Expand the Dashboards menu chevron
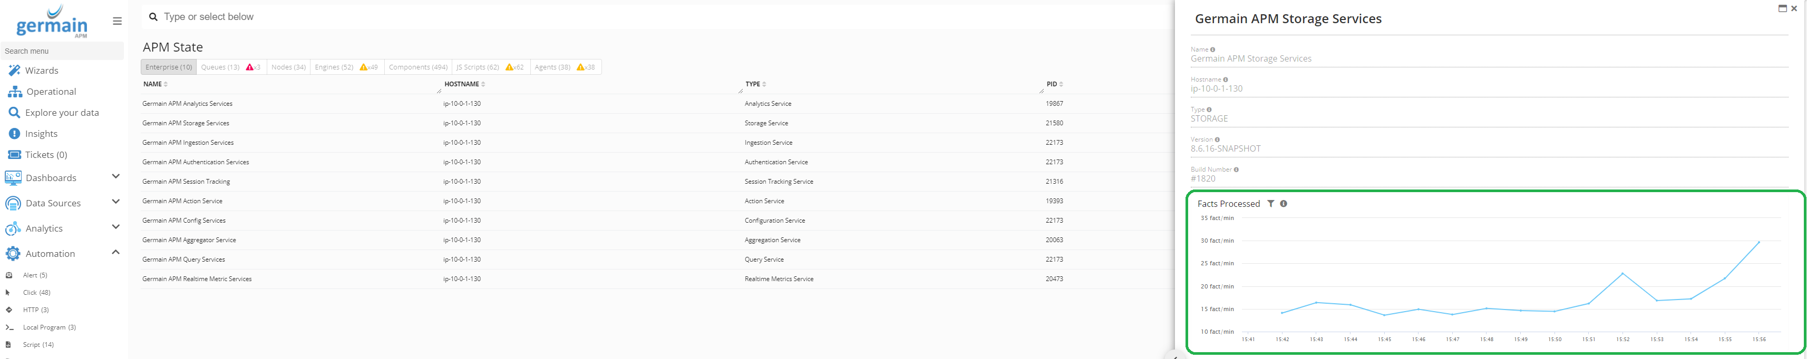 pos(116,176)
